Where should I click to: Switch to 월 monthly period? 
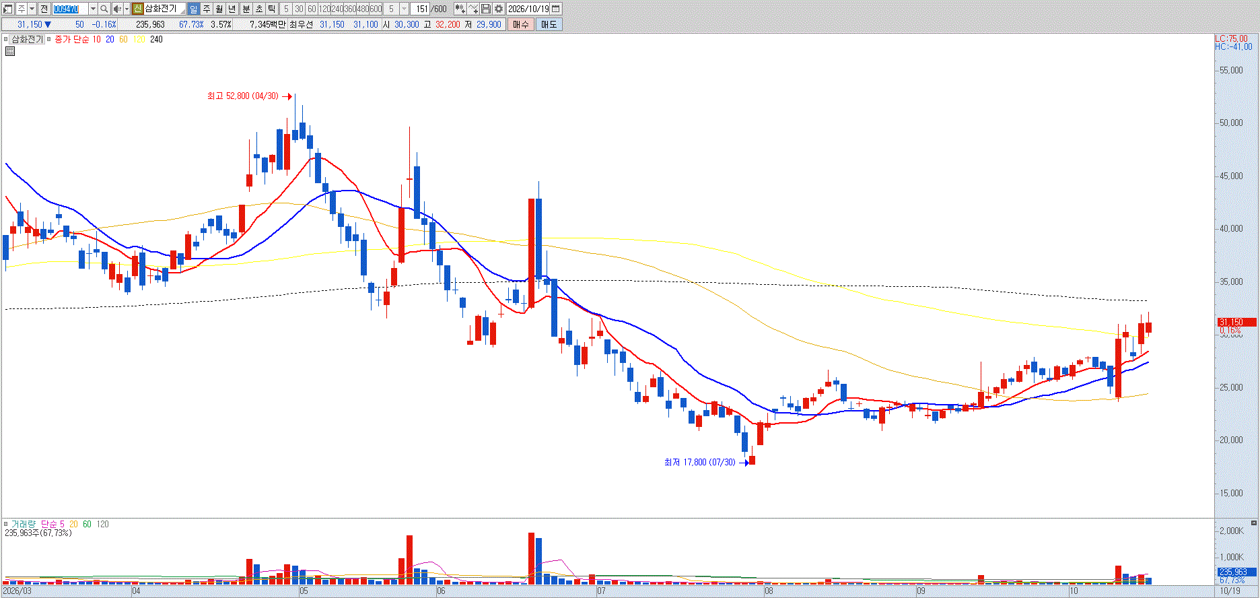[x=219, y=9]
